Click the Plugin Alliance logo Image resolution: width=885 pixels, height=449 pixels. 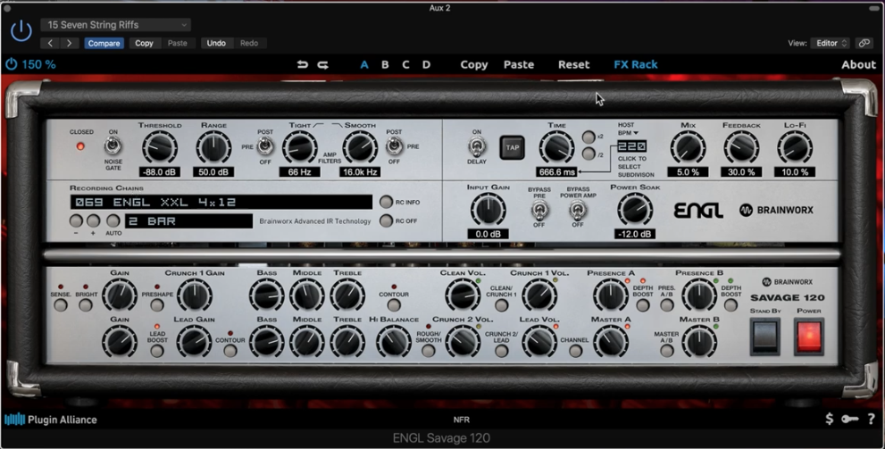tap(51, 420)
